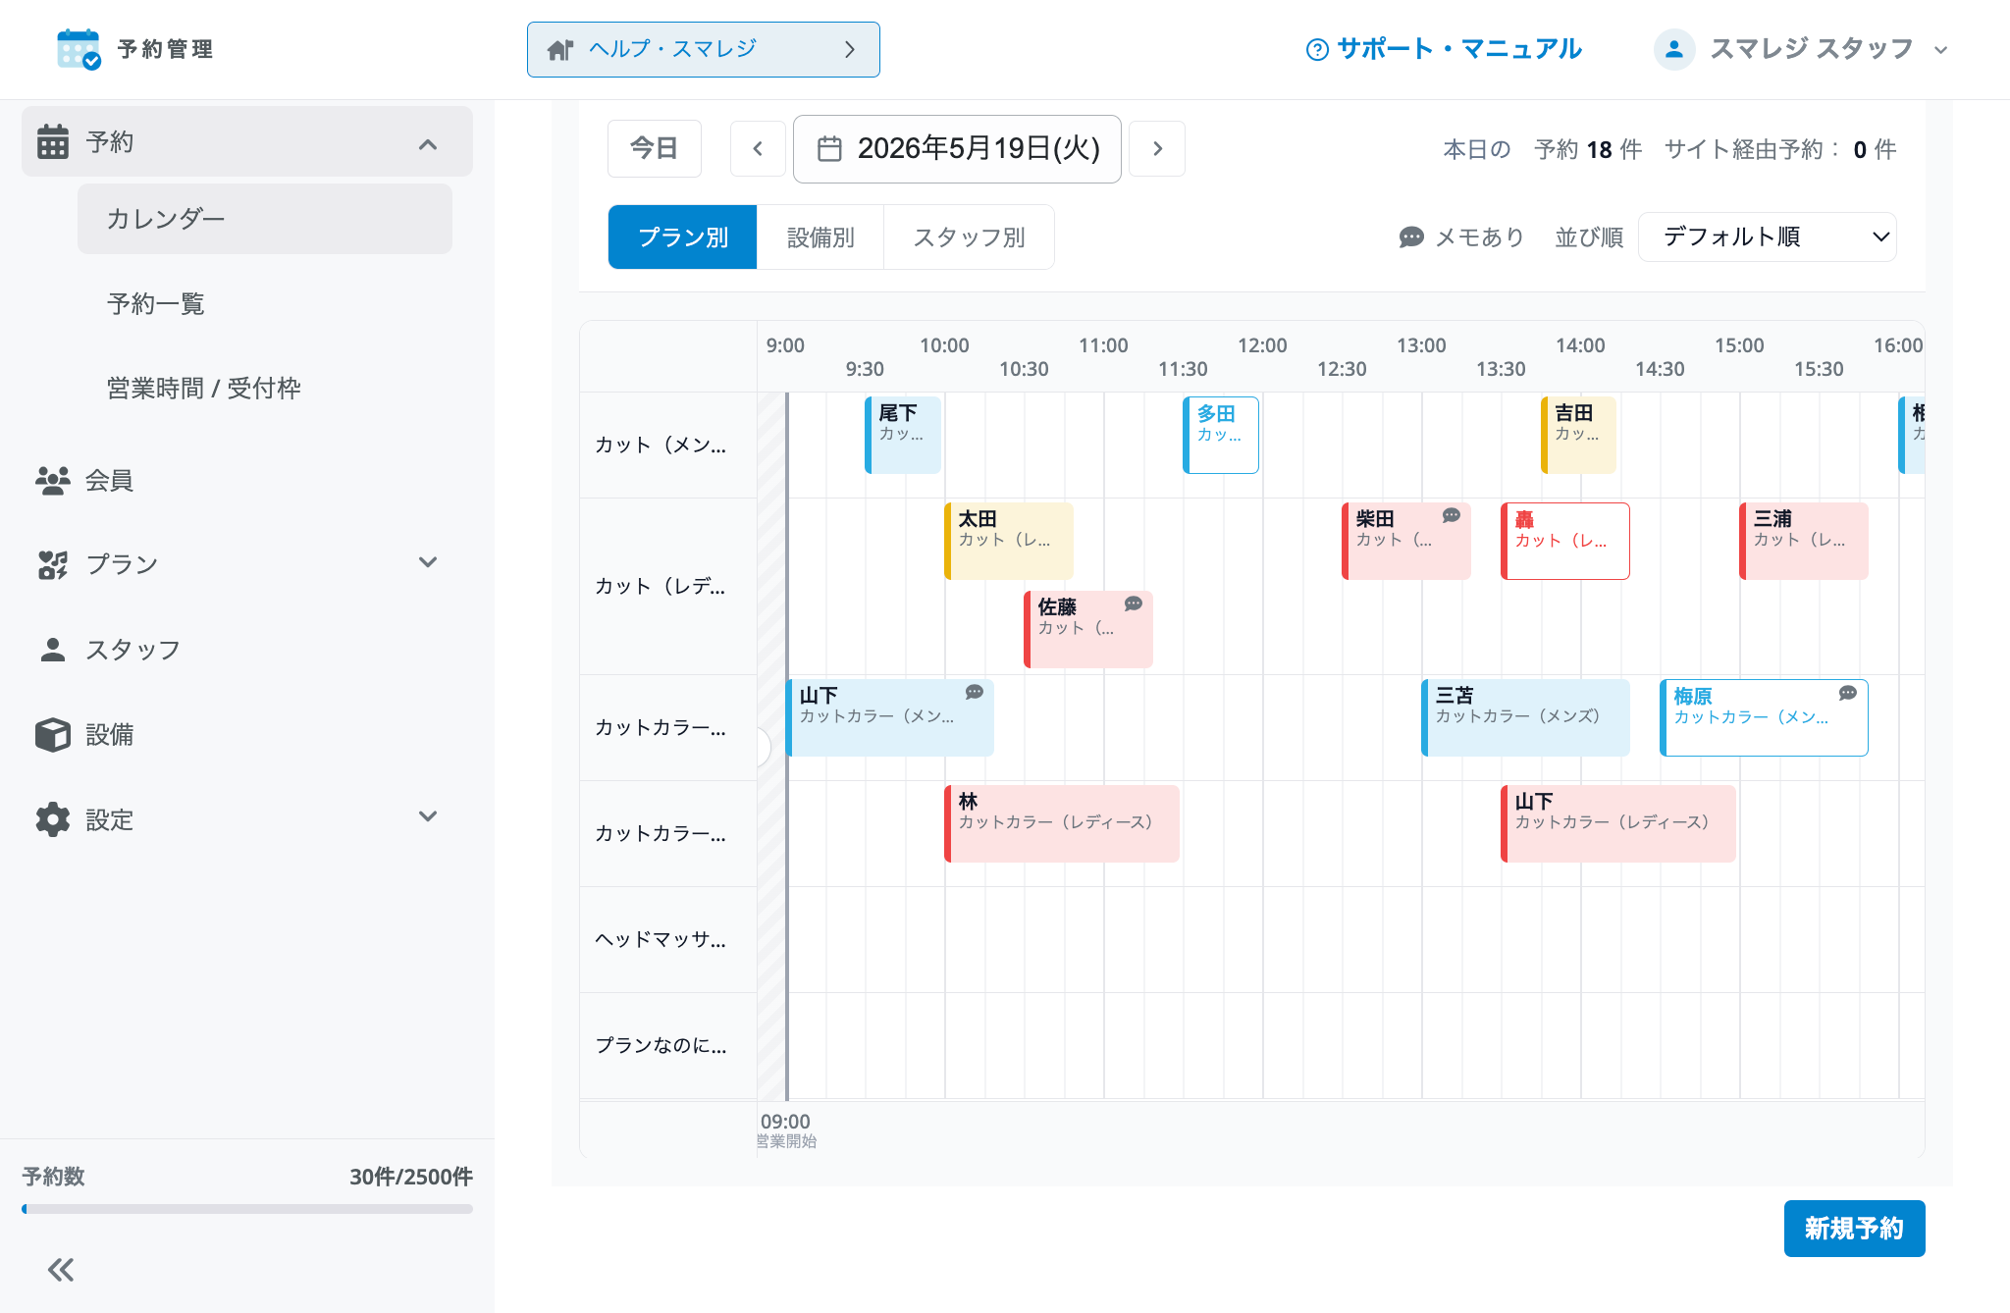Screen dimensions: 2010x1313
Task: Click the 新規予約 button
Action: tap(1854, 1229)
